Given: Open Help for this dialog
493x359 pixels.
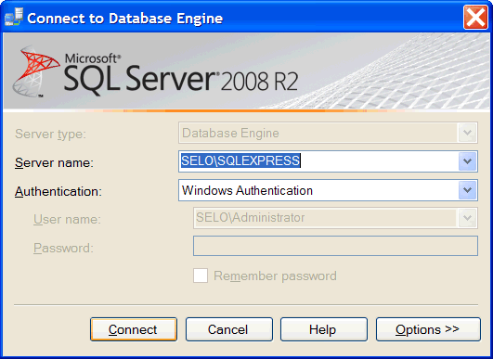Looking at the screenshot, I should coord(324,329).
